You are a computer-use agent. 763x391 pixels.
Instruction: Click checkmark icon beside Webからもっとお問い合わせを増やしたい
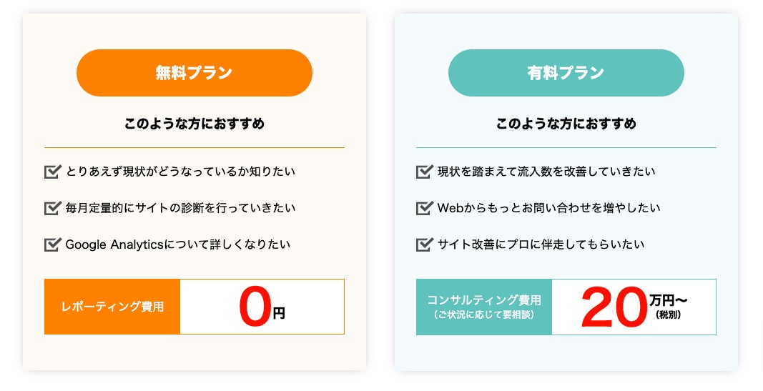[x=424, y=208]
